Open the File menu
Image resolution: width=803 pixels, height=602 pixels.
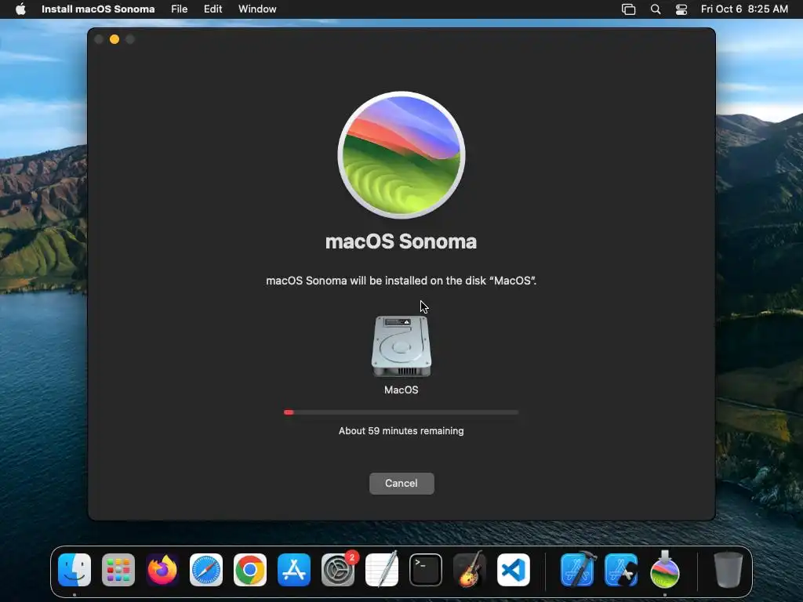click(180, 9)
